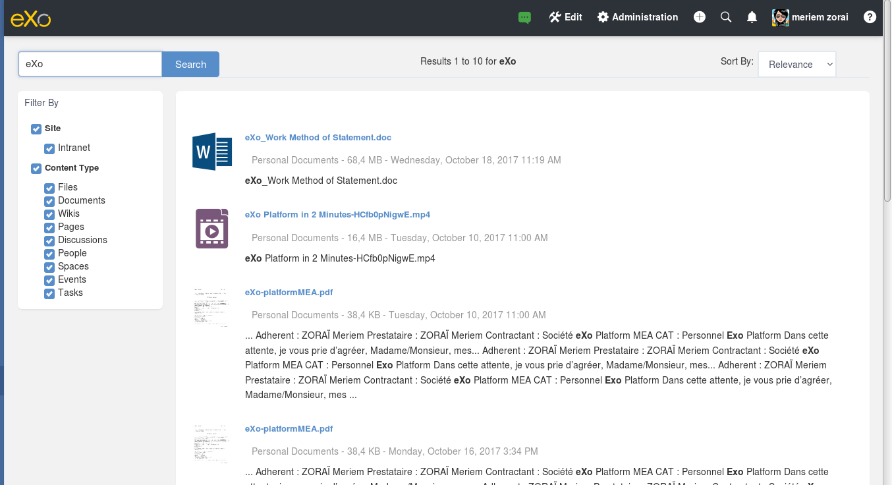
Task: Toggle the Documents filter checkbox
Action: tap(49, 202)
